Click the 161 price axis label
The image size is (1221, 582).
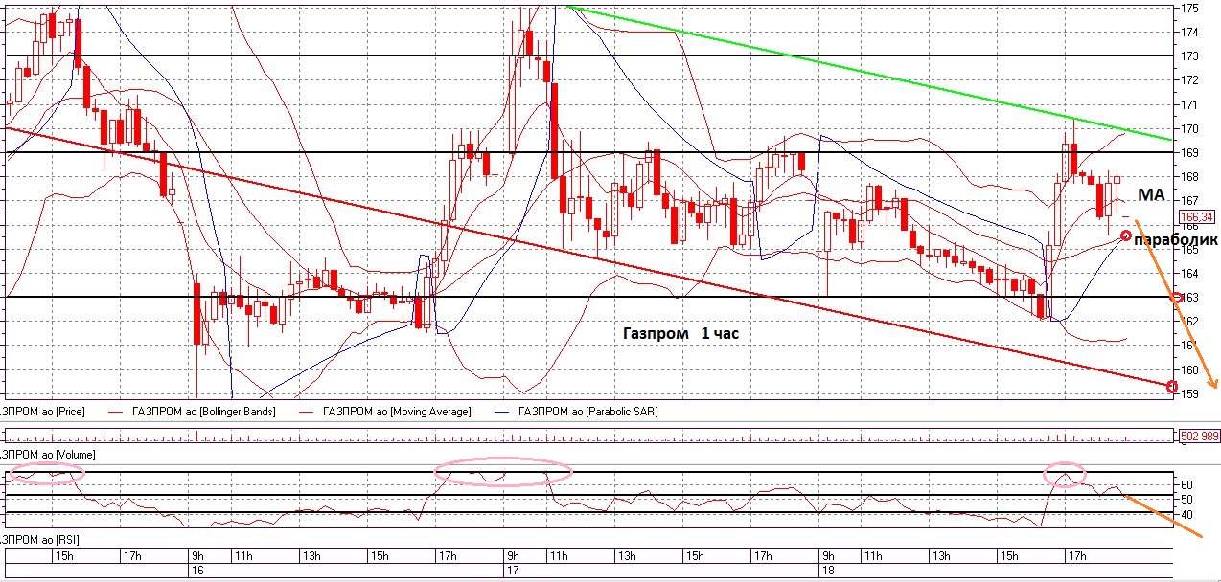1188,346
